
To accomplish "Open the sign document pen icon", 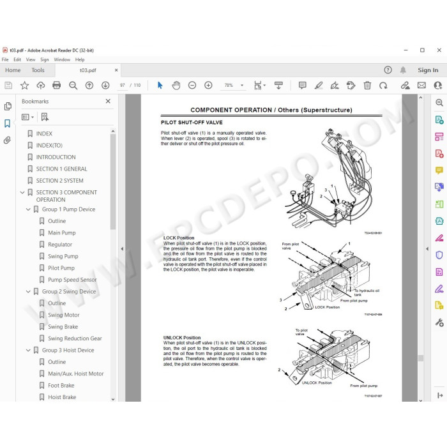I will coord(335,85).
